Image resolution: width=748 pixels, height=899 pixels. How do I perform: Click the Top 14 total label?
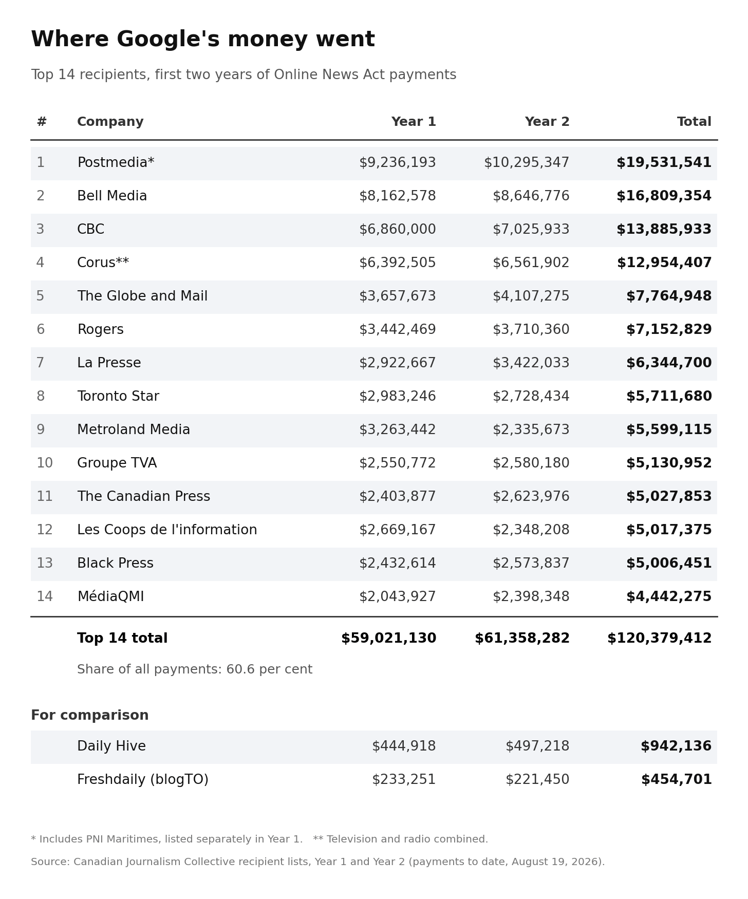click(x=122, y=639)
